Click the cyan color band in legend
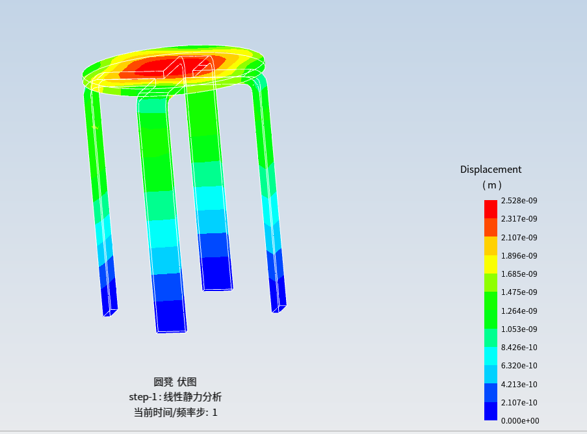Image resolution: width=587 pixels, height=434 pixels. click(x=490, y=355)
